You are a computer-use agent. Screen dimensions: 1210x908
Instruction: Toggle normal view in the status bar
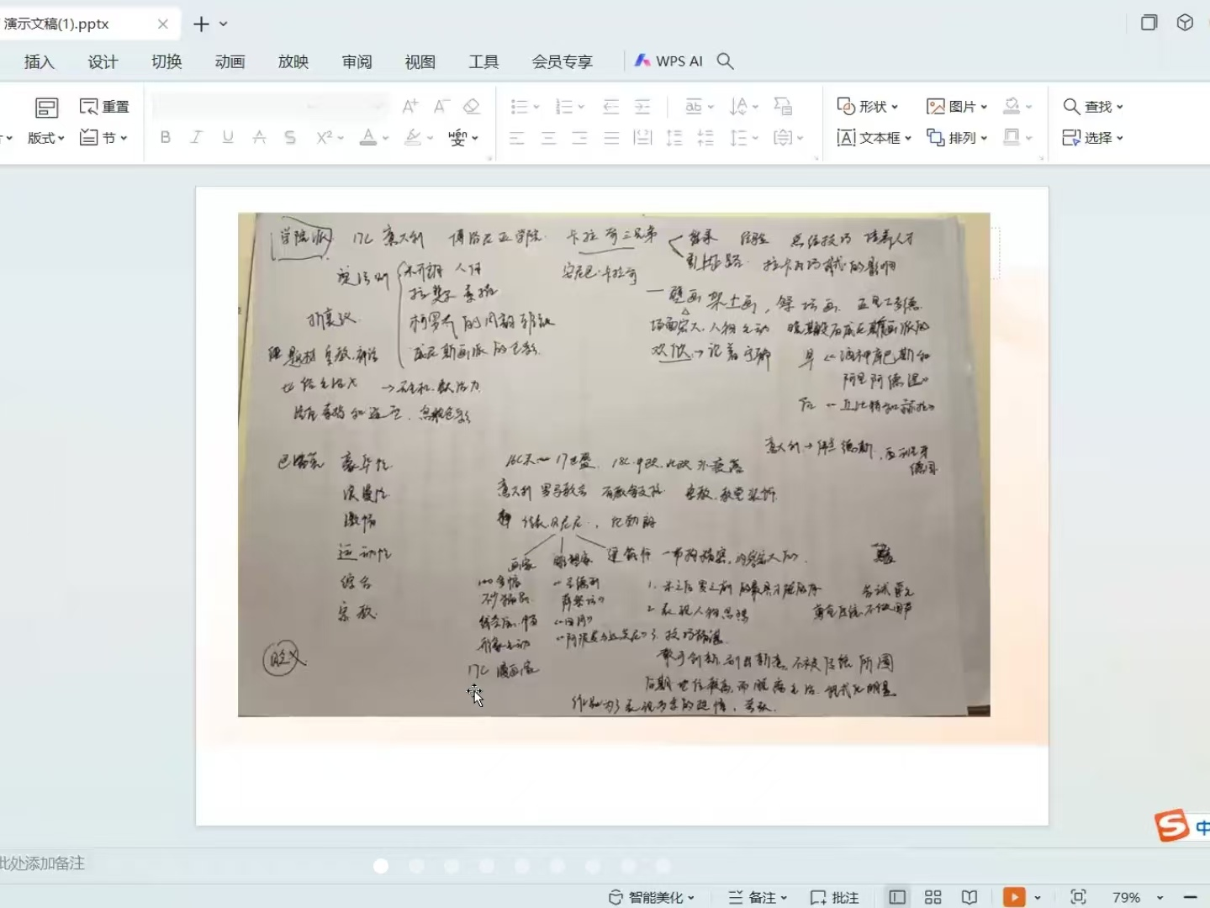pyautogui.click(x=897, y=897)
